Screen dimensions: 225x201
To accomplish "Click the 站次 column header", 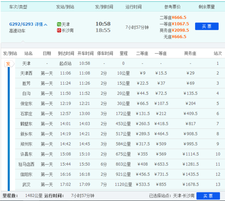I will [217, 53].
